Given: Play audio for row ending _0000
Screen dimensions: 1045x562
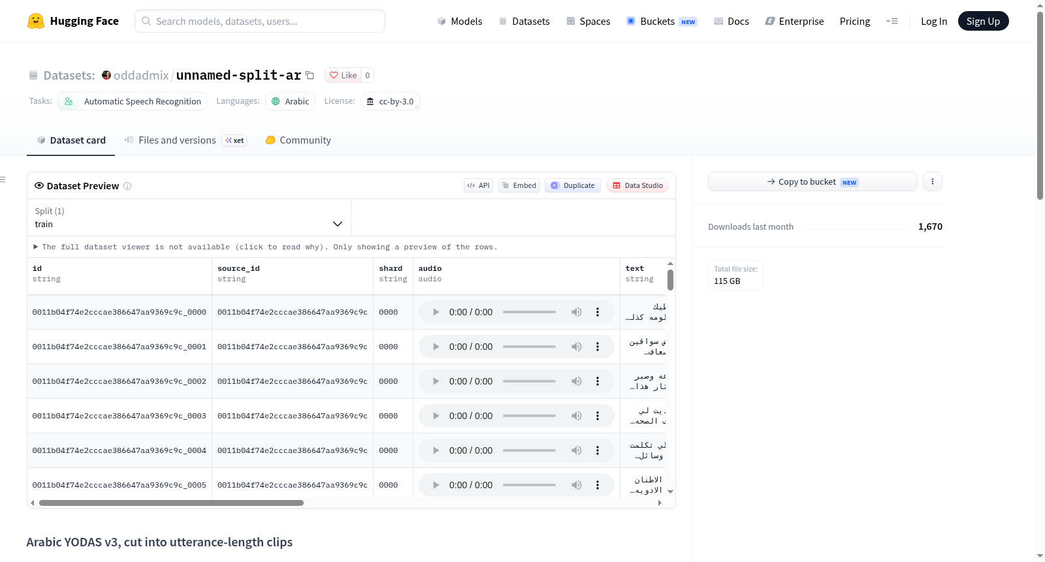Looking at the screenshot, I should click(x=436, y=312).
